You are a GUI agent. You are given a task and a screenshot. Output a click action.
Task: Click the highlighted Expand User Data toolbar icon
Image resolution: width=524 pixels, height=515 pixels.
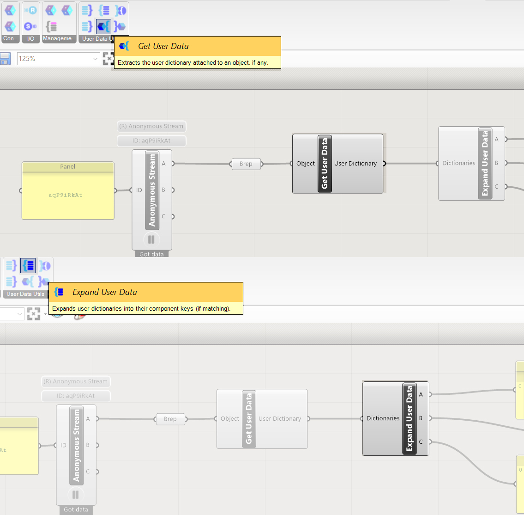28,265
